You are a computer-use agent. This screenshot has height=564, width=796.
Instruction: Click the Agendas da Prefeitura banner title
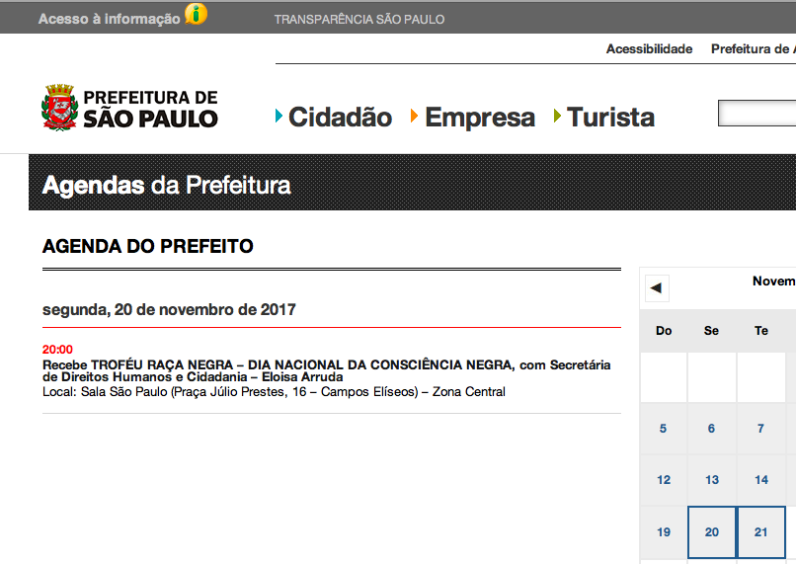pos(167,185)
